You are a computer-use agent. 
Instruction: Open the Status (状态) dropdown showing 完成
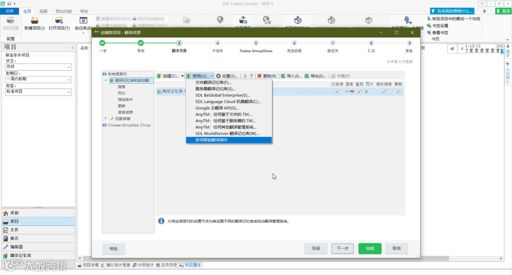[38, 67]
